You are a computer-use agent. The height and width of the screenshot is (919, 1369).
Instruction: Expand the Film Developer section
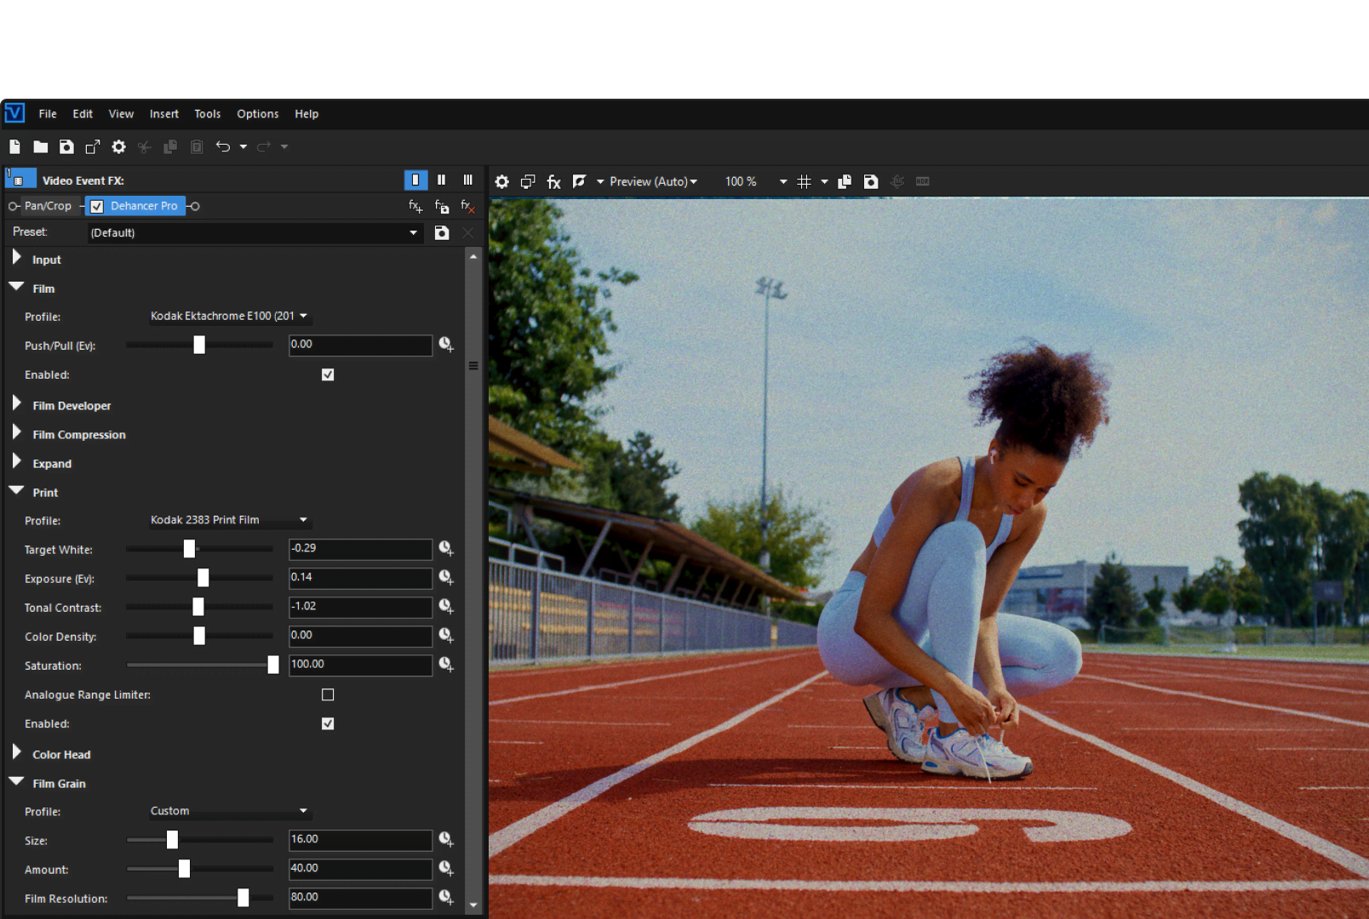point(16,403)
